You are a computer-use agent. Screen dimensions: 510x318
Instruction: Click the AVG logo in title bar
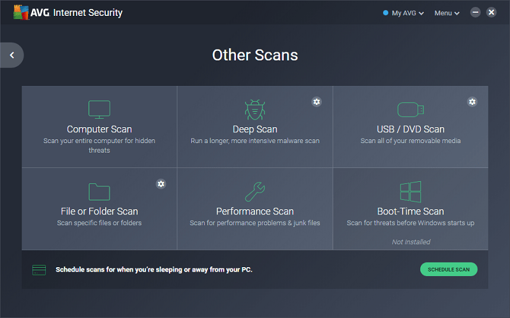point(21,12)
